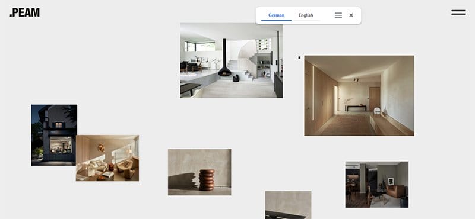This screenshot has height=219, width=475.
Task: Open translate popup options menu icon
Action: coord(338,15)
